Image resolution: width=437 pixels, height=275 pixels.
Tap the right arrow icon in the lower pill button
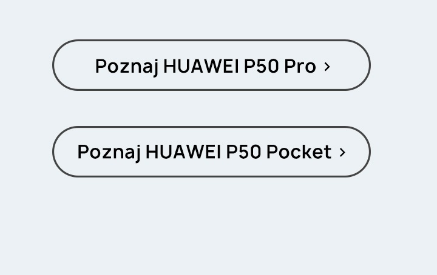[342, 153]
